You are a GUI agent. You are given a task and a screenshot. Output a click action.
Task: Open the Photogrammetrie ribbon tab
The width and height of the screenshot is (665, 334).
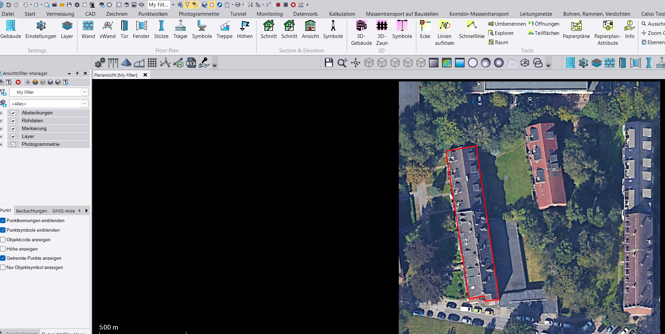[199, 14]
